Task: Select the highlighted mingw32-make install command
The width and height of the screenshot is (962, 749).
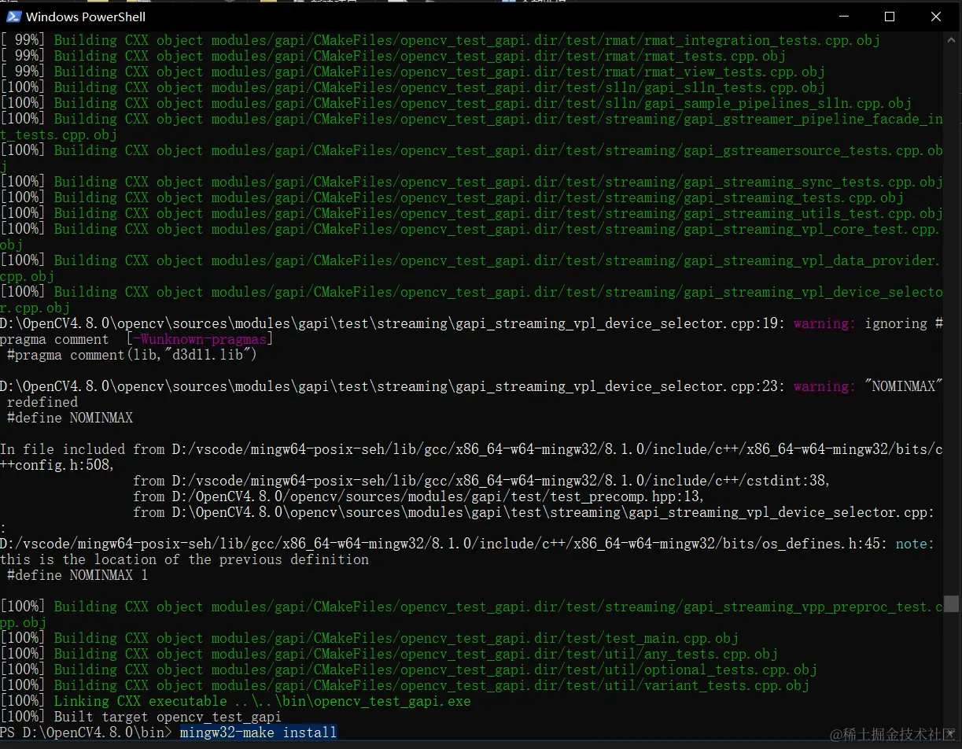Action: tap(258, 732)
